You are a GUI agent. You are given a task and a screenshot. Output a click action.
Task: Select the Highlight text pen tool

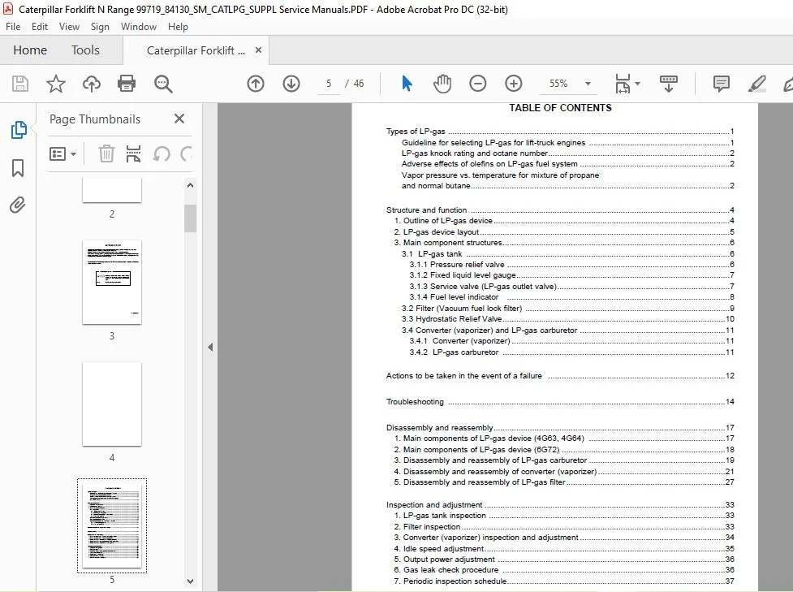tap(757, 84)
